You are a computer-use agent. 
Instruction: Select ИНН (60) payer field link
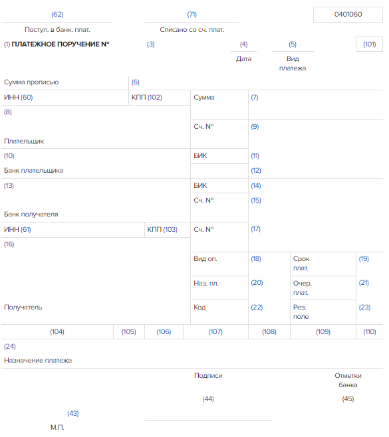click(x=27, y=97)
